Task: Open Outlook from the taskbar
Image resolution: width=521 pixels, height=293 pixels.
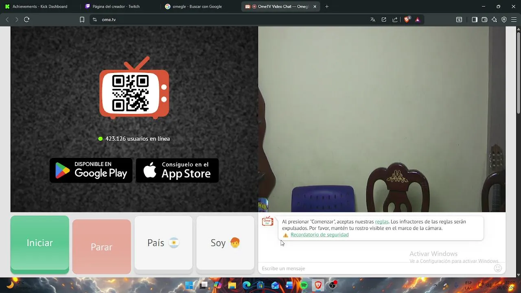Action: (x=275, y=285)
